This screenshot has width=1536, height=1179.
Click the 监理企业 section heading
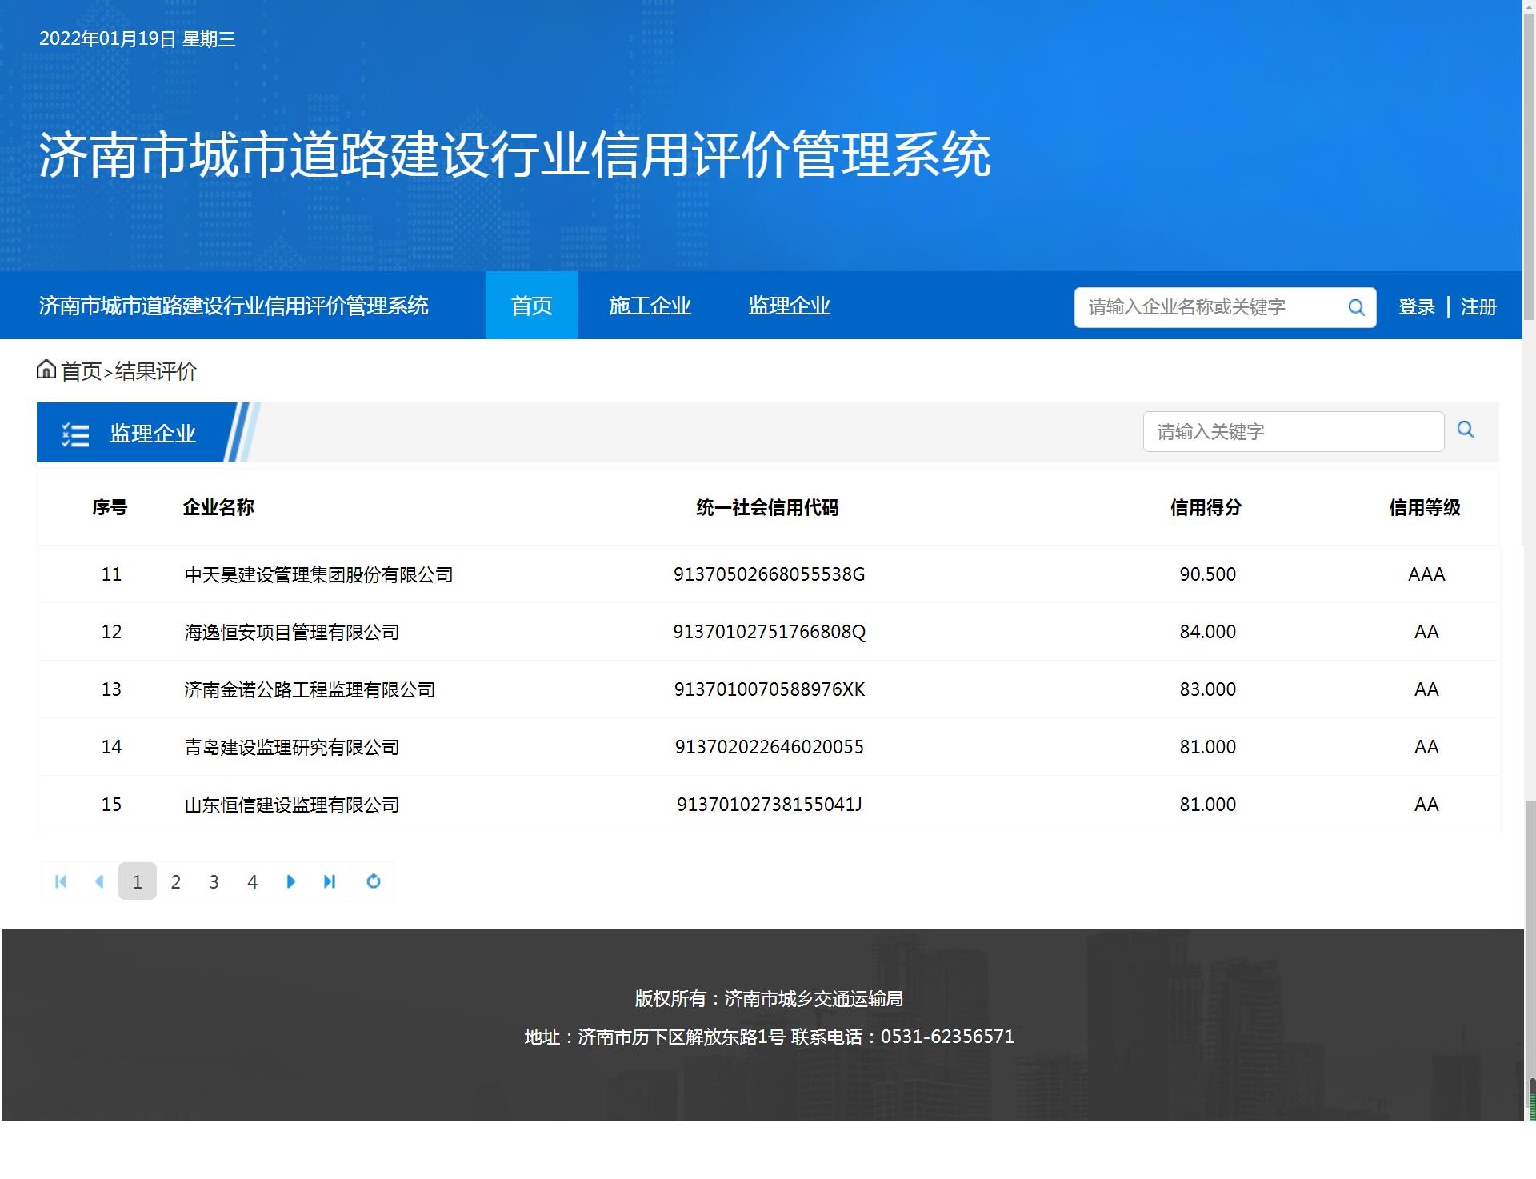(153, 434)
